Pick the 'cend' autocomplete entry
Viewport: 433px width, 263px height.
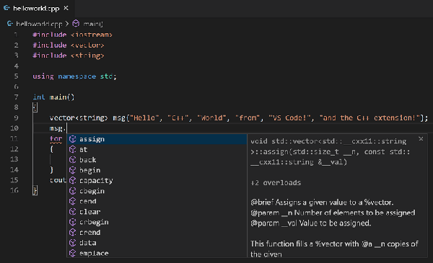tap(157, 202)
